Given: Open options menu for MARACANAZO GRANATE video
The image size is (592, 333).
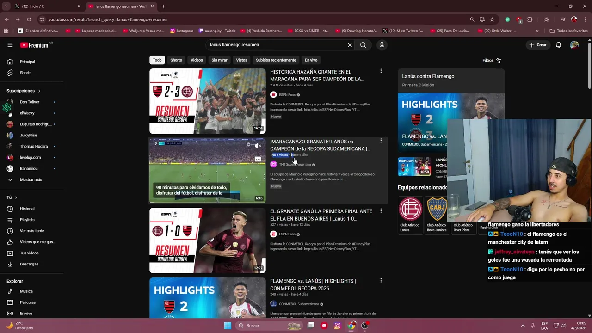Looking at the screenshot, I should pyautogui.click(x=381, y=141).
